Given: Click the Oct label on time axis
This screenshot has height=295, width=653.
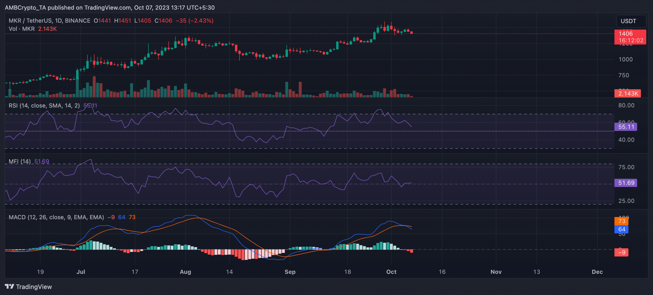Looking at the screenshot, I should point(391,272).
